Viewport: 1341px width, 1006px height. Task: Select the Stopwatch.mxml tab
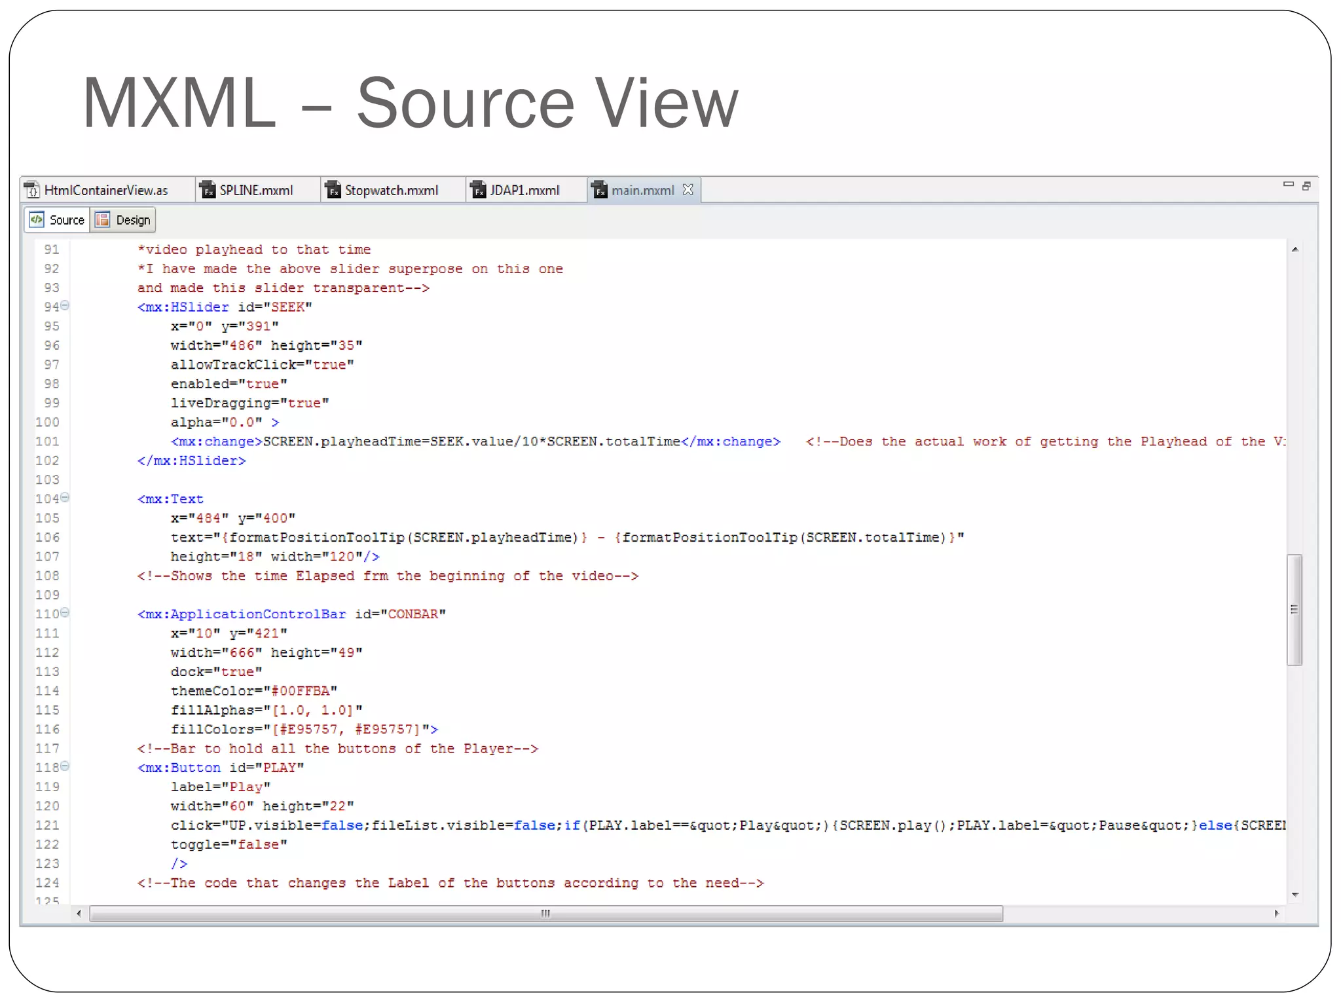tap(392, 190)
